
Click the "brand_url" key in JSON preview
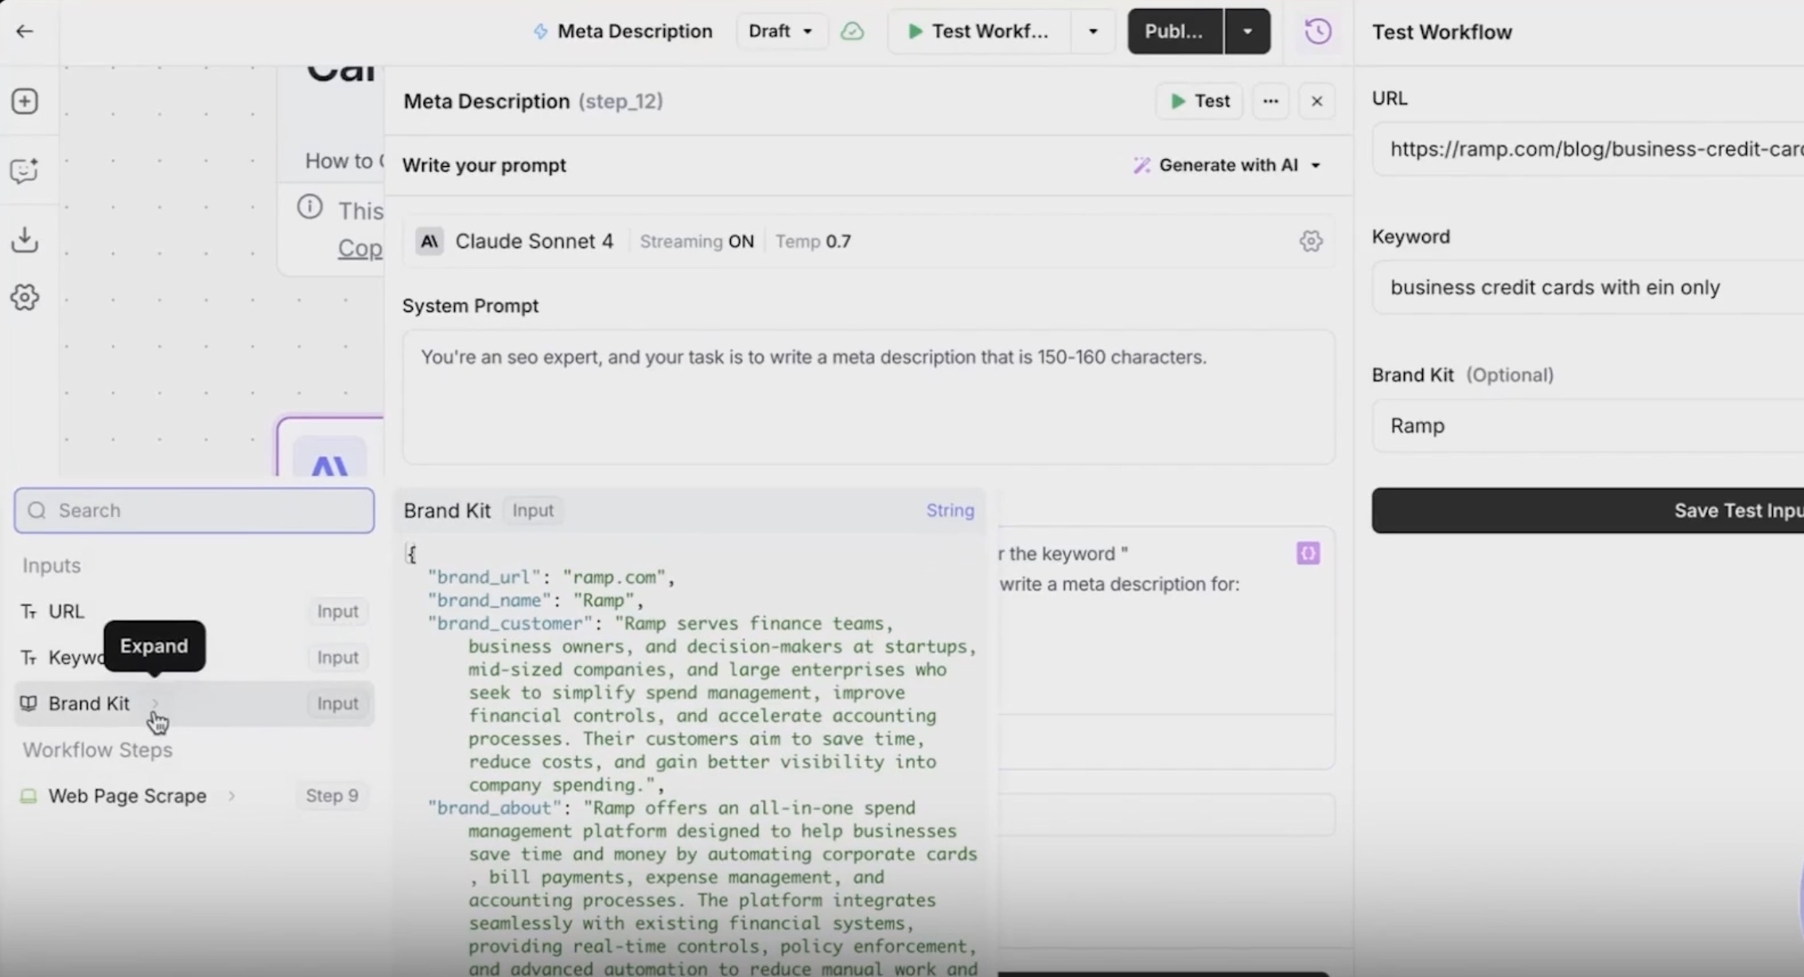point(484,577)
